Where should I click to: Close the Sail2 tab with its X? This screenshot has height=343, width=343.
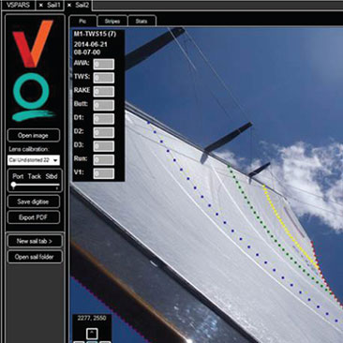coord(69,6)
